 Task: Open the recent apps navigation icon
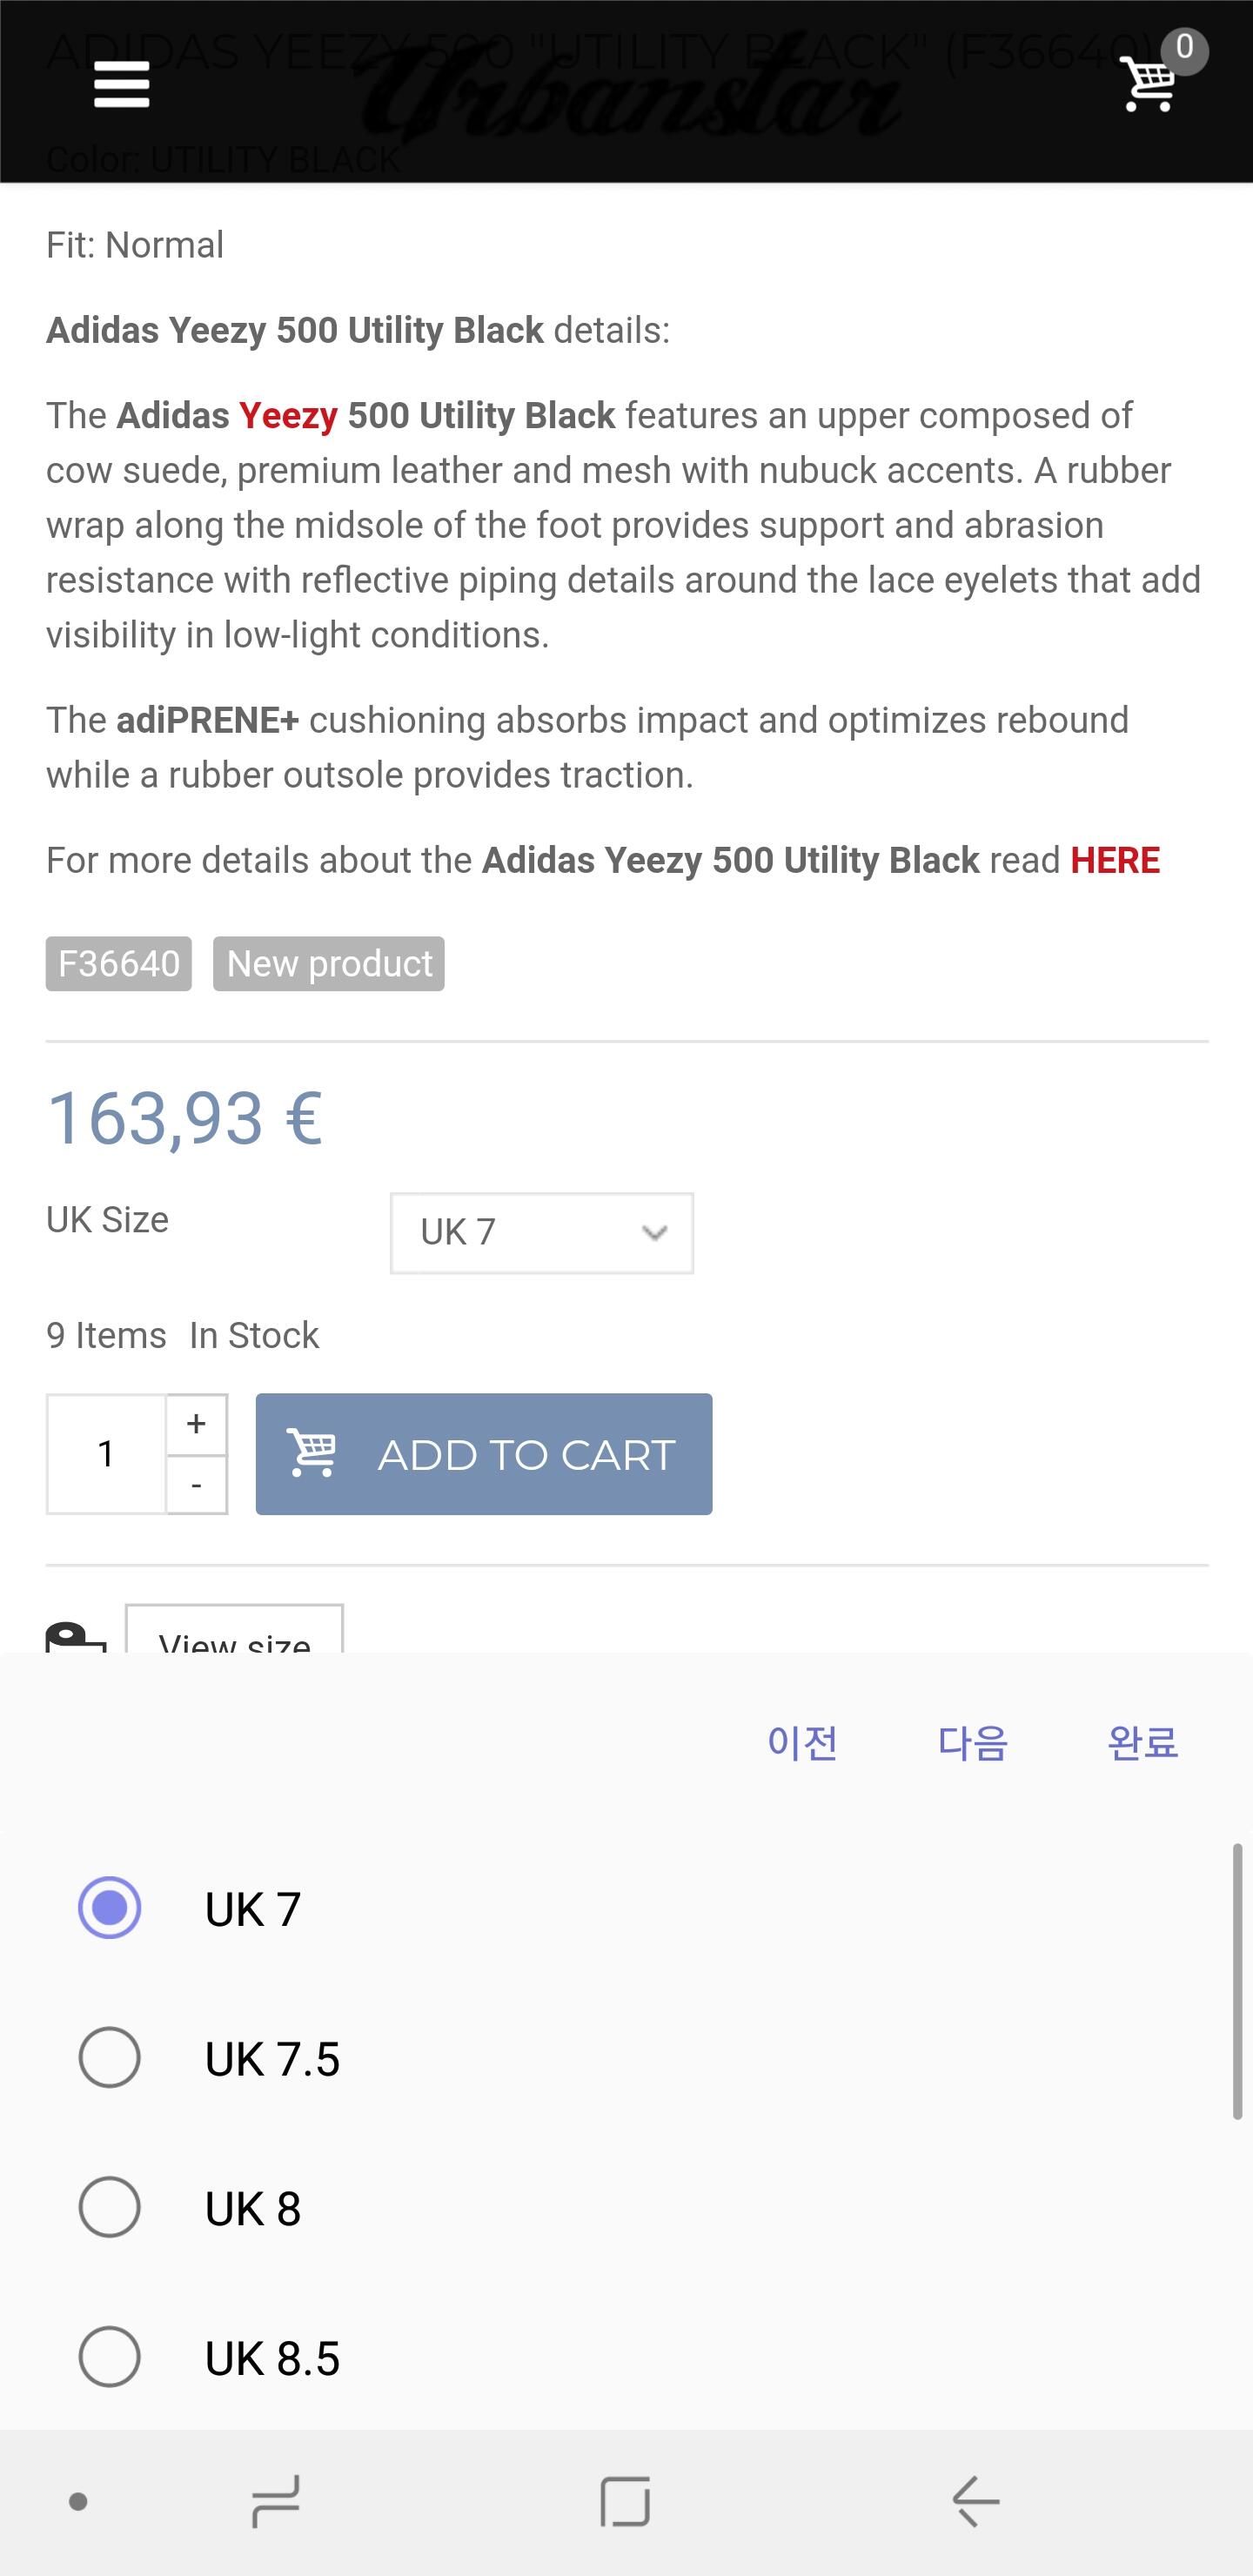[x=275, y=2501]
